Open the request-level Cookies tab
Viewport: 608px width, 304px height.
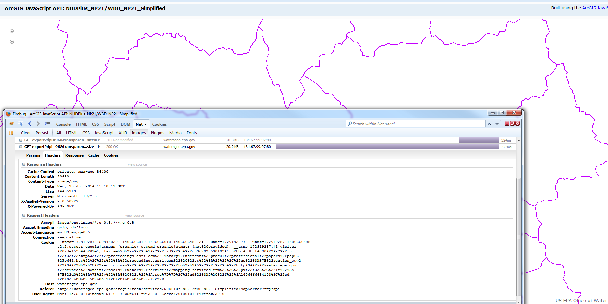pos(111,155)
